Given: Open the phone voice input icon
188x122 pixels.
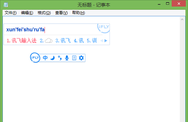Looking at the screenshot, I should point(74,58).
